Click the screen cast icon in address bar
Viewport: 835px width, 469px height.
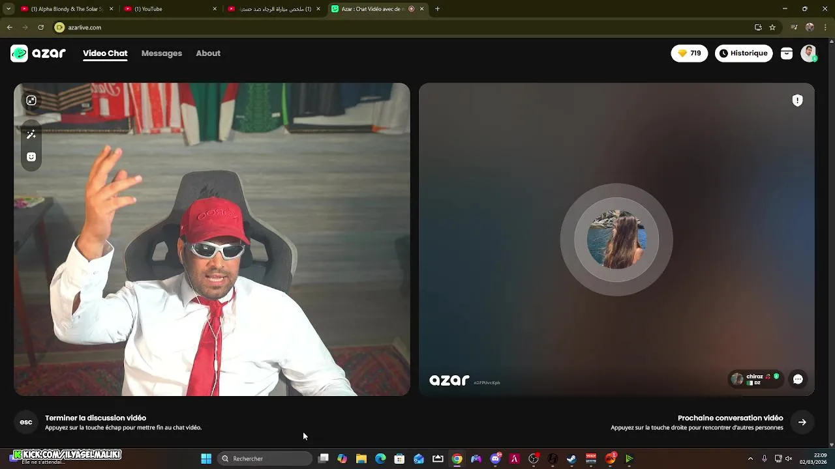(x=758, y=27)
